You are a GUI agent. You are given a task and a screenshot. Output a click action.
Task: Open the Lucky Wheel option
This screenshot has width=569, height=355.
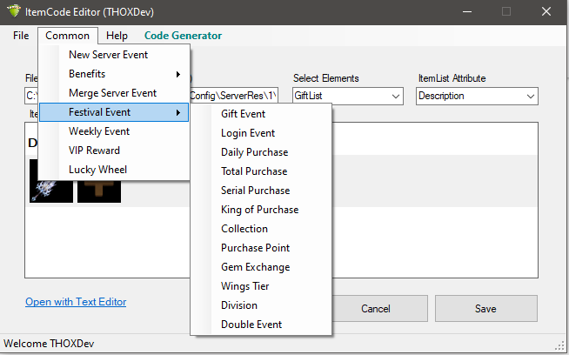click(97, 170)
